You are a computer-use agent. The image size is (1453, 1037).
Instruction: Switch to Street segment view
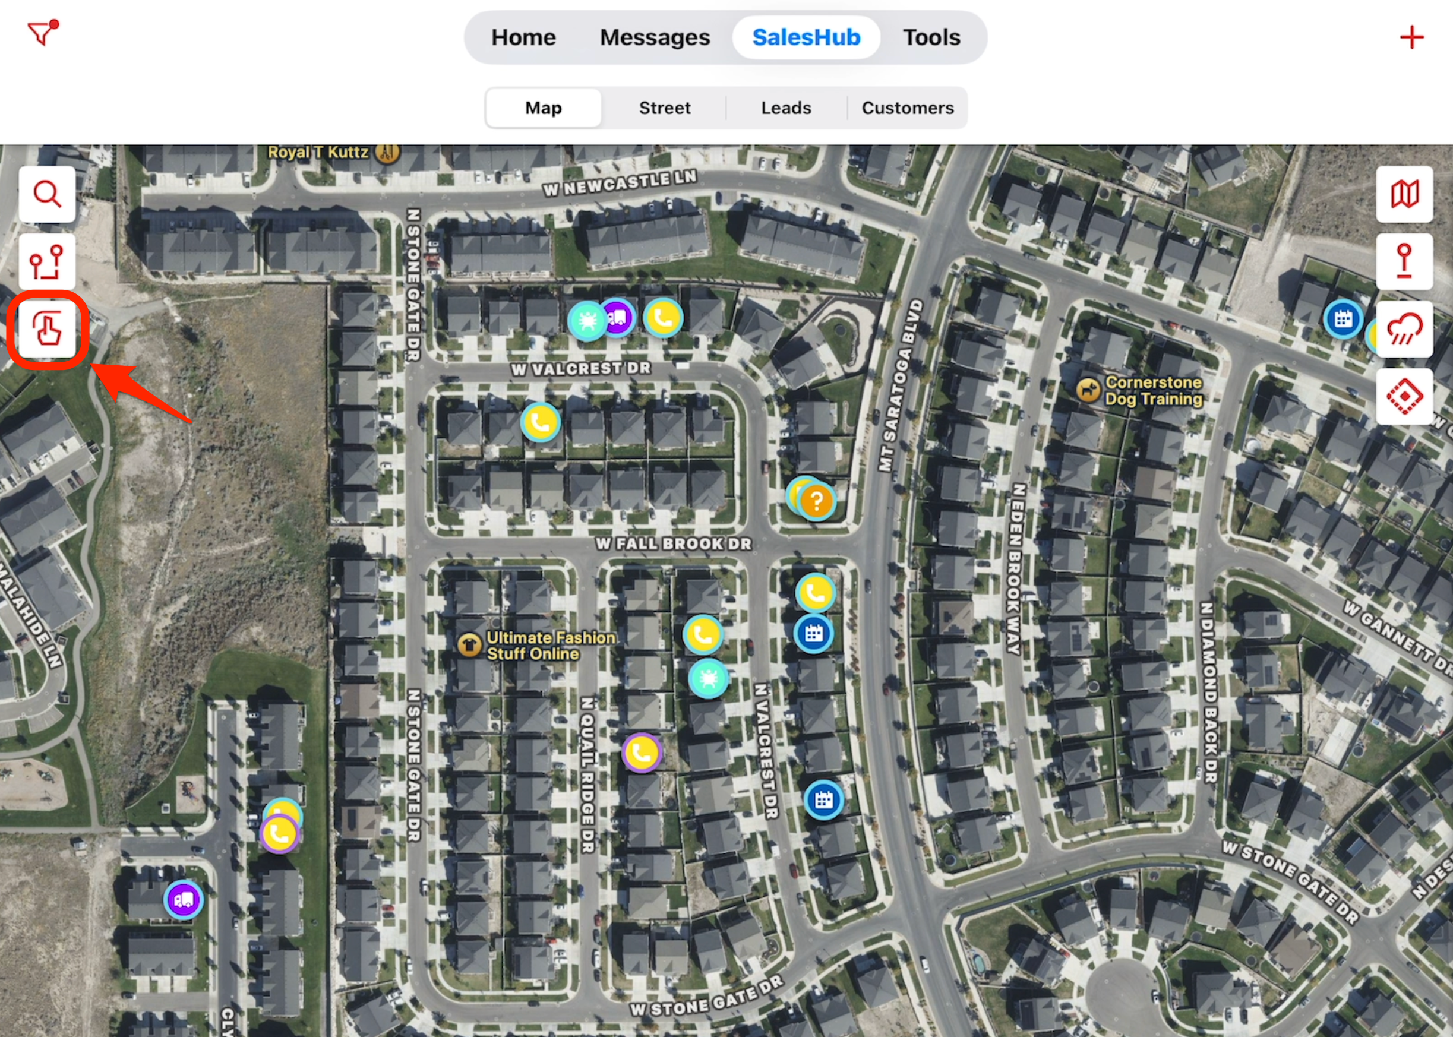[x=664, y=108]
